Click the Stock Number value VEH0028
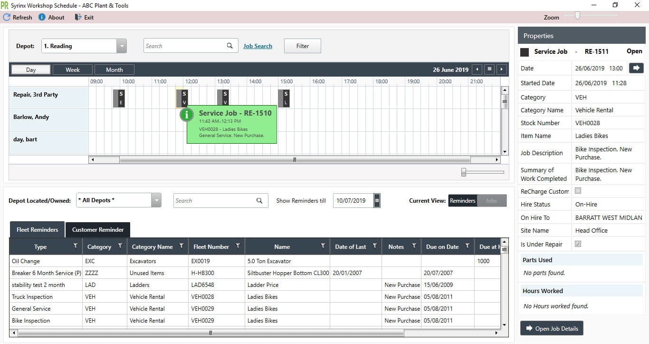The width and height of the screenshot is (649, 344). (x=588, y=123)
